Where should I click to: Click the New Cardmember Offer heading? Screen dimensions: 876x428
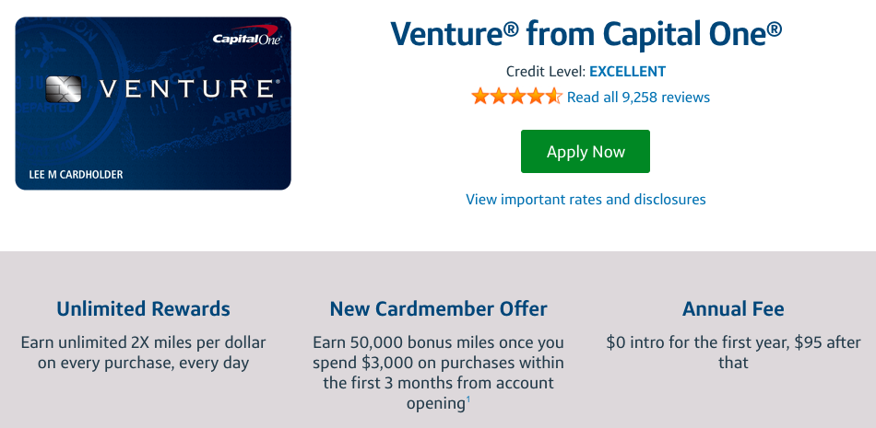439,308
